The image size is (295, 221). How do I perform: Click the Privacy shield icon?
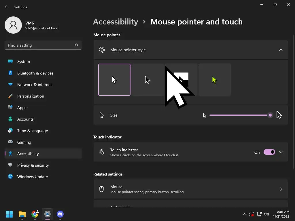click(x=10, y=165)
